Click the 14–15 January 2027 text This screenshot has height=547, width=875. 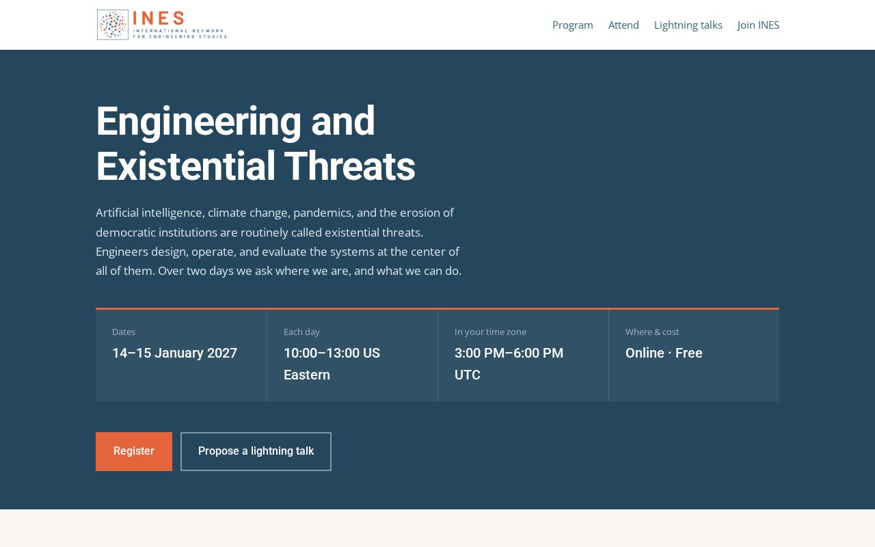175,353
